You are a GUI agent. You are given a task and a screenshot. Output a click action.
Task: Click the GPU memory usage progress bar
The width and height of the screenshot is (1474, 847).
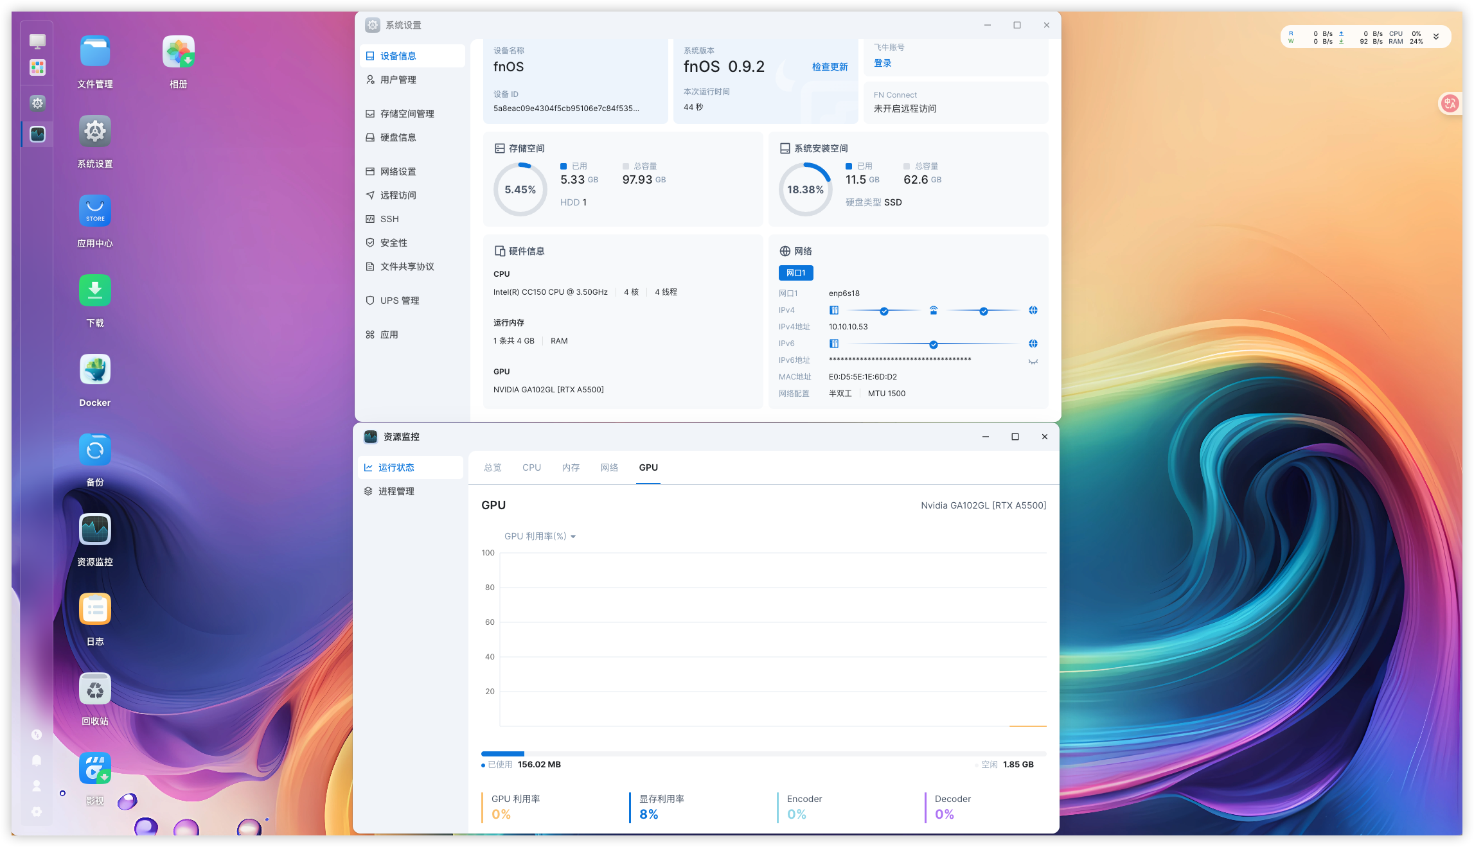click(x=763, y=754)
